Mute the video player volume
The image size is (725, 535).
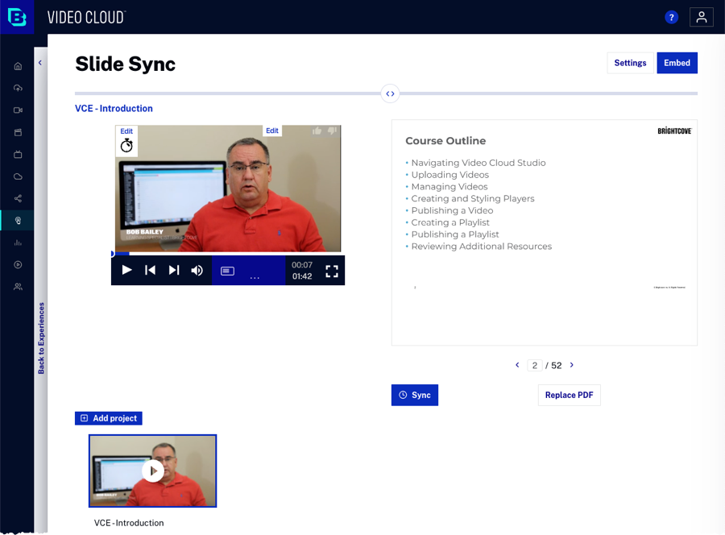click(x=197, y=270)
